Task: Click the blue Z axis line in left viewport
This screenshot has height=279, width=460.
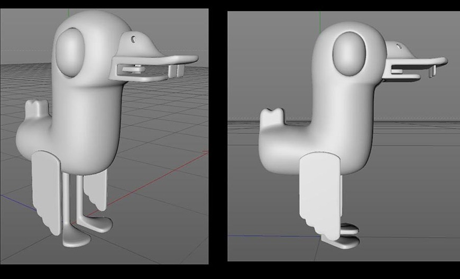Action: coord(15,200)
